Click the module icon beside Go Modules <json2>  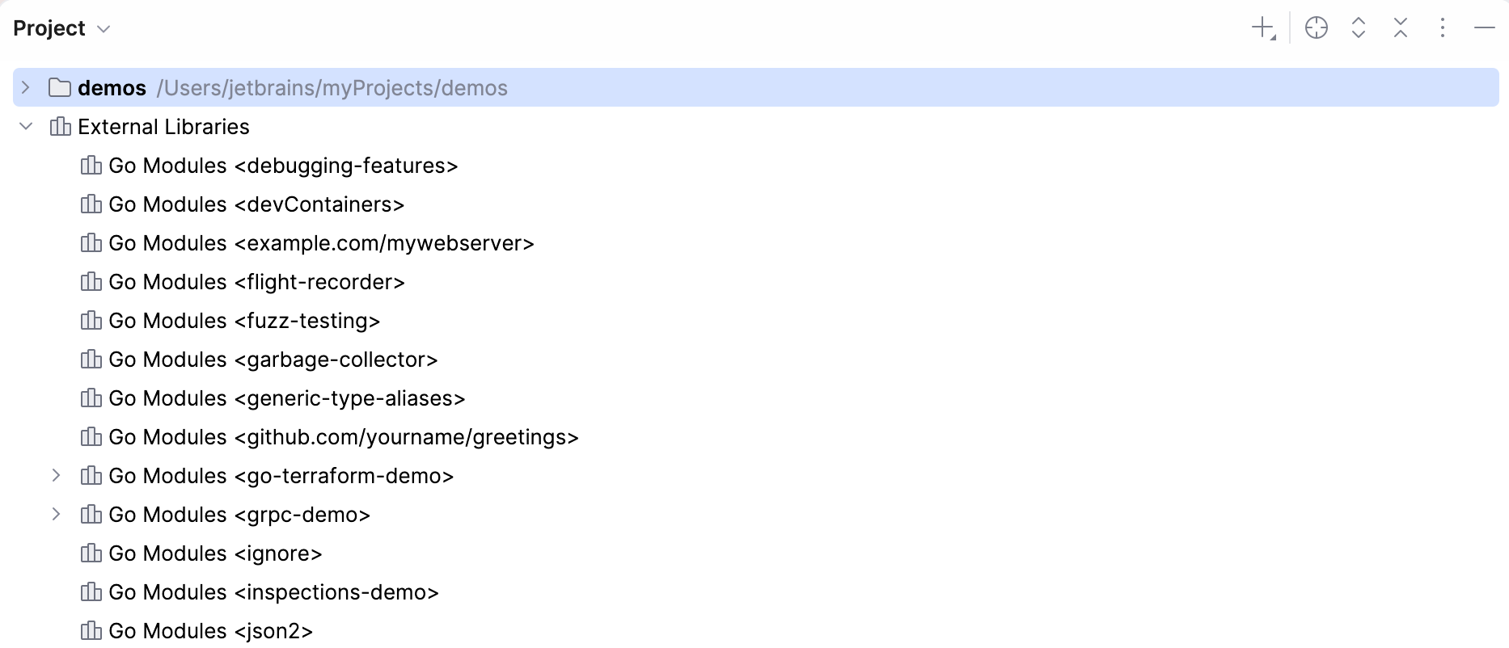click(91, 631)
